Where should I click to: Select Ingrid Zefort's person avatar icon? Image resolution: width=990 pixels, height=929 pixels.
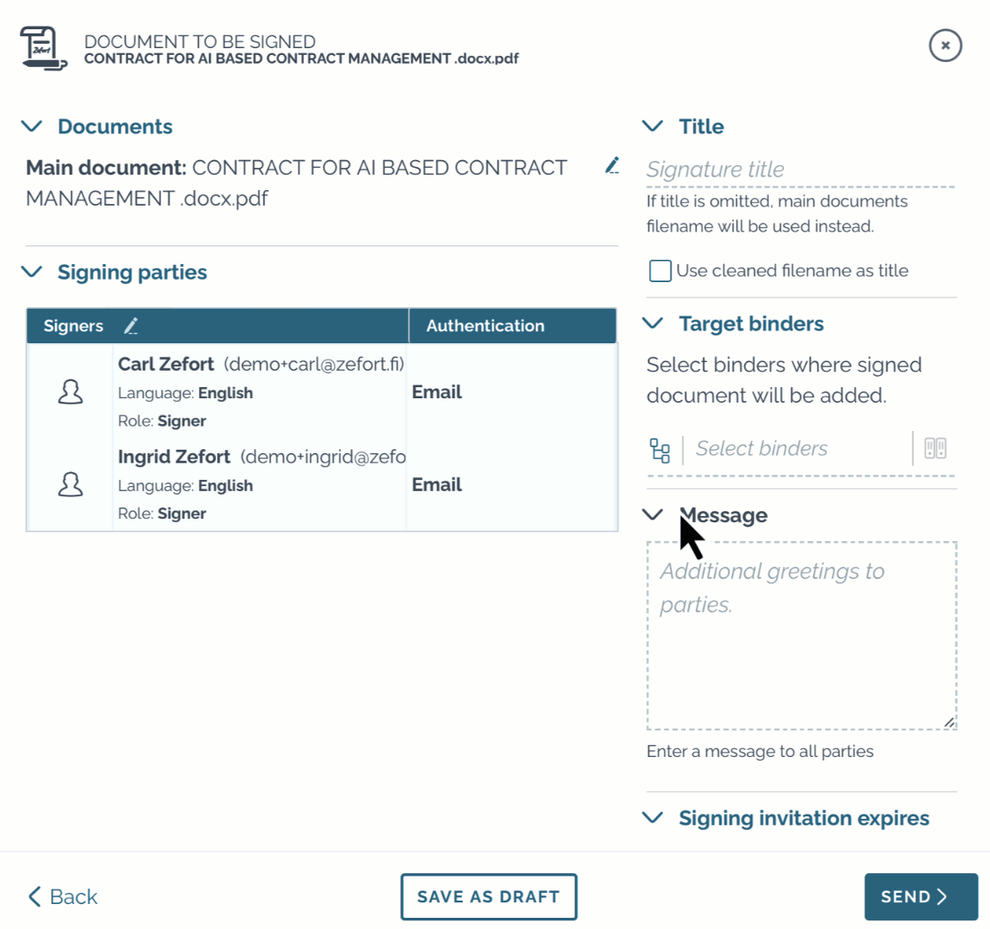pyautogui.click(x=70, y=484)
